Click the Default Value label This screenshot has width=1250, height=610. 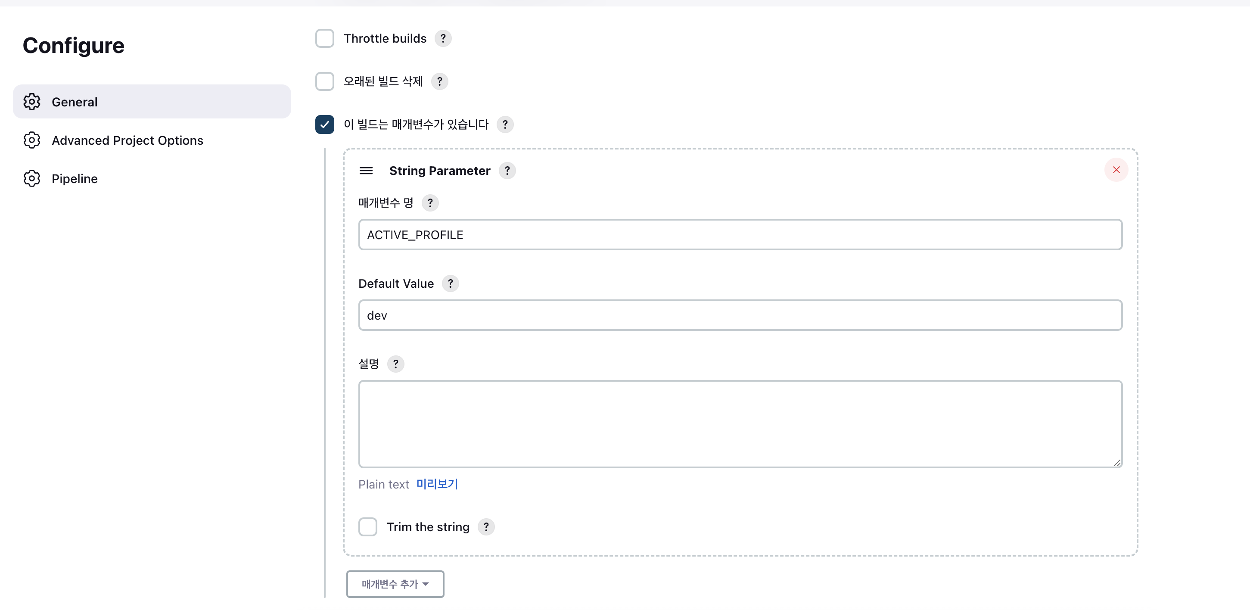click(x=396, y=283)
